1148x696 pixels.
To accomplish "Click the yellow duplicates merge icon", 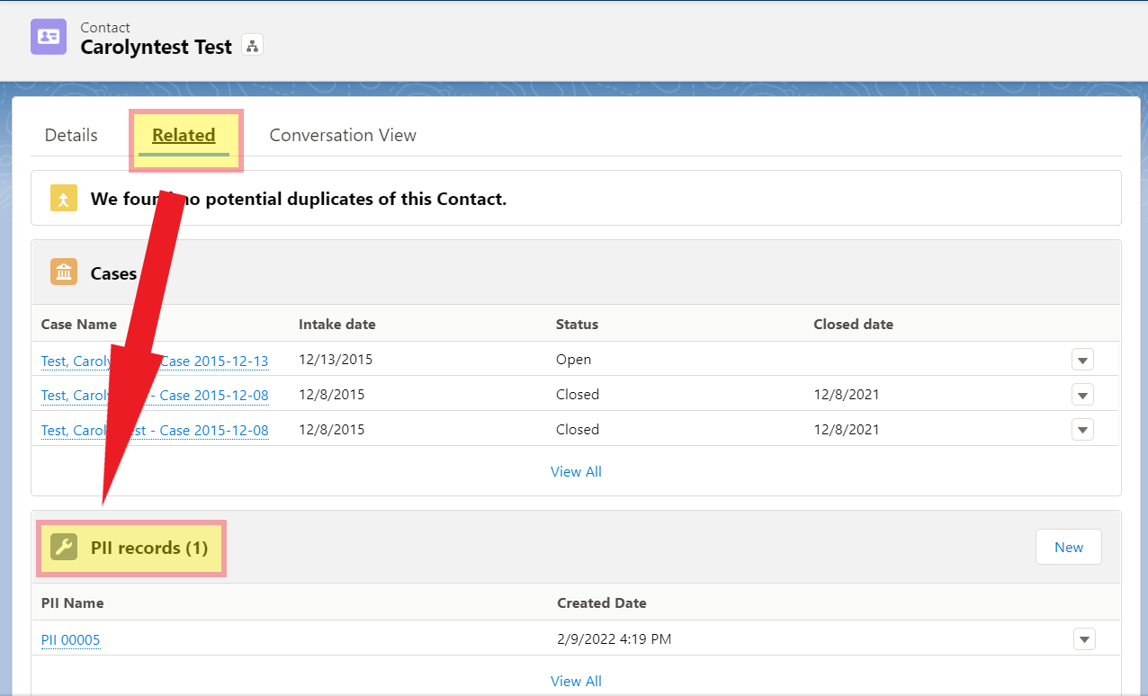I will [64, 199].
